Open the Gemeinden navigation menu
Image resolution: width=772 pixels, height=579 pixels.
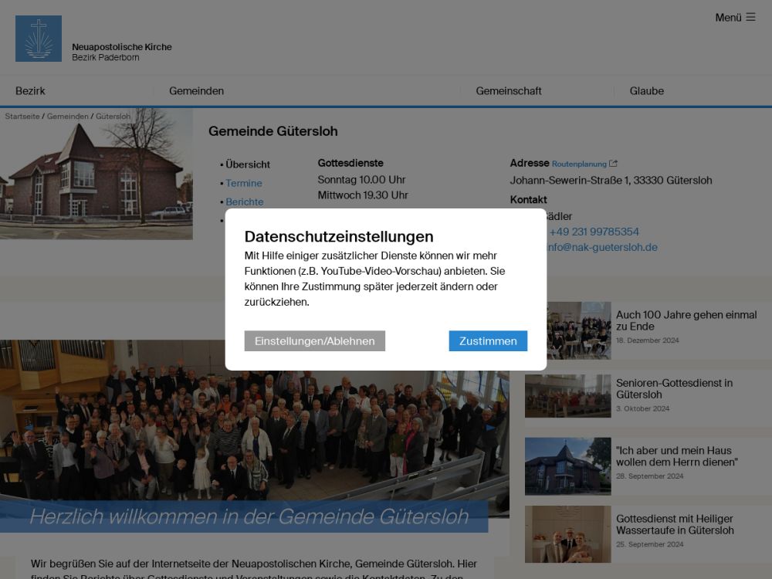tap(197, 91)
